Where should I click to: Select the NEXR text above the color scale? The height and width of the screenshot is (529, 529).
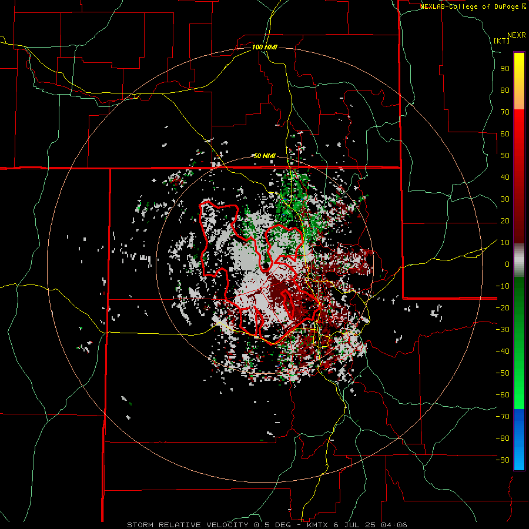(x=517, y=35)
